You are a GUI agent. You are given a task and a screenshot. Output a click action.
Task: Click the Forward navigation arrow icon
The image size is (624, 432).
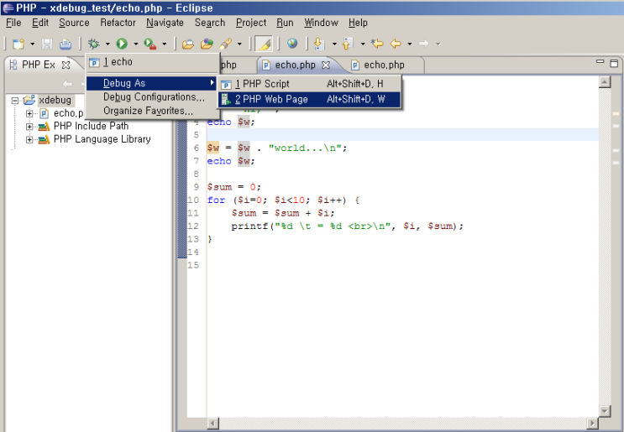424,44
